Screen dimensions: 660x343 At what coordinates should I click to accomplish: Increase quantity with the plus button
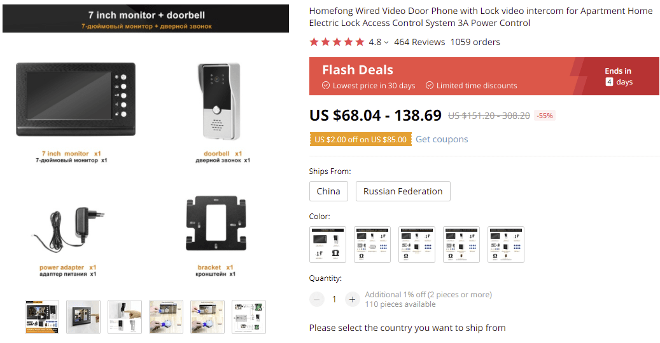pos(352,299)
